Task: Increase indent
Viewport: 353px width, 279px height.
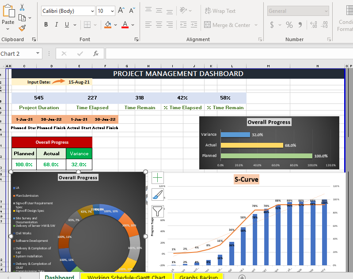Action: [194, 25]
